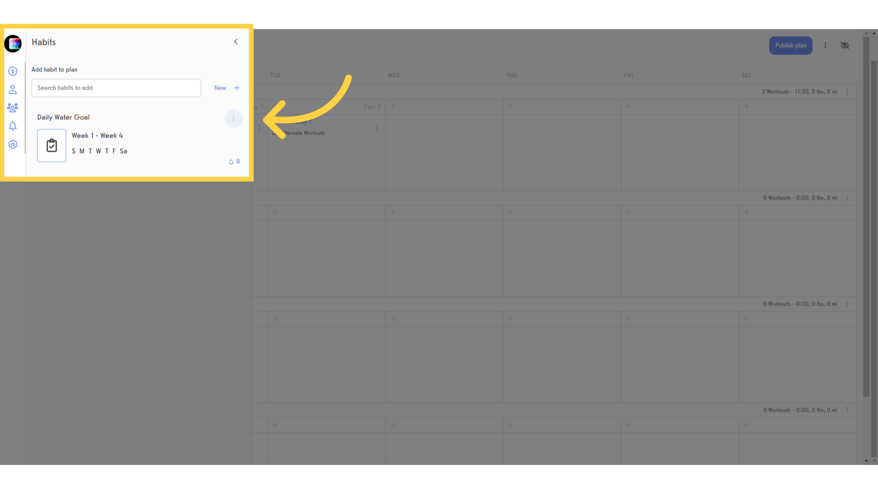Click the Daily Water Goal habit label

click(x=63, y=117)
